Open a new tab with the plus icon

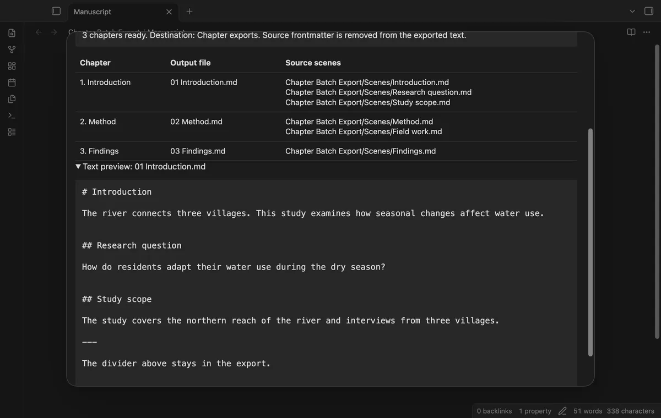(189, 11)
